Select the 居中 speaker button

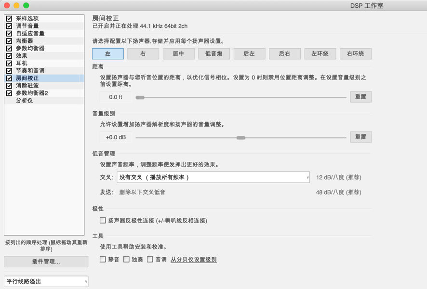click(x=178, y=54)
